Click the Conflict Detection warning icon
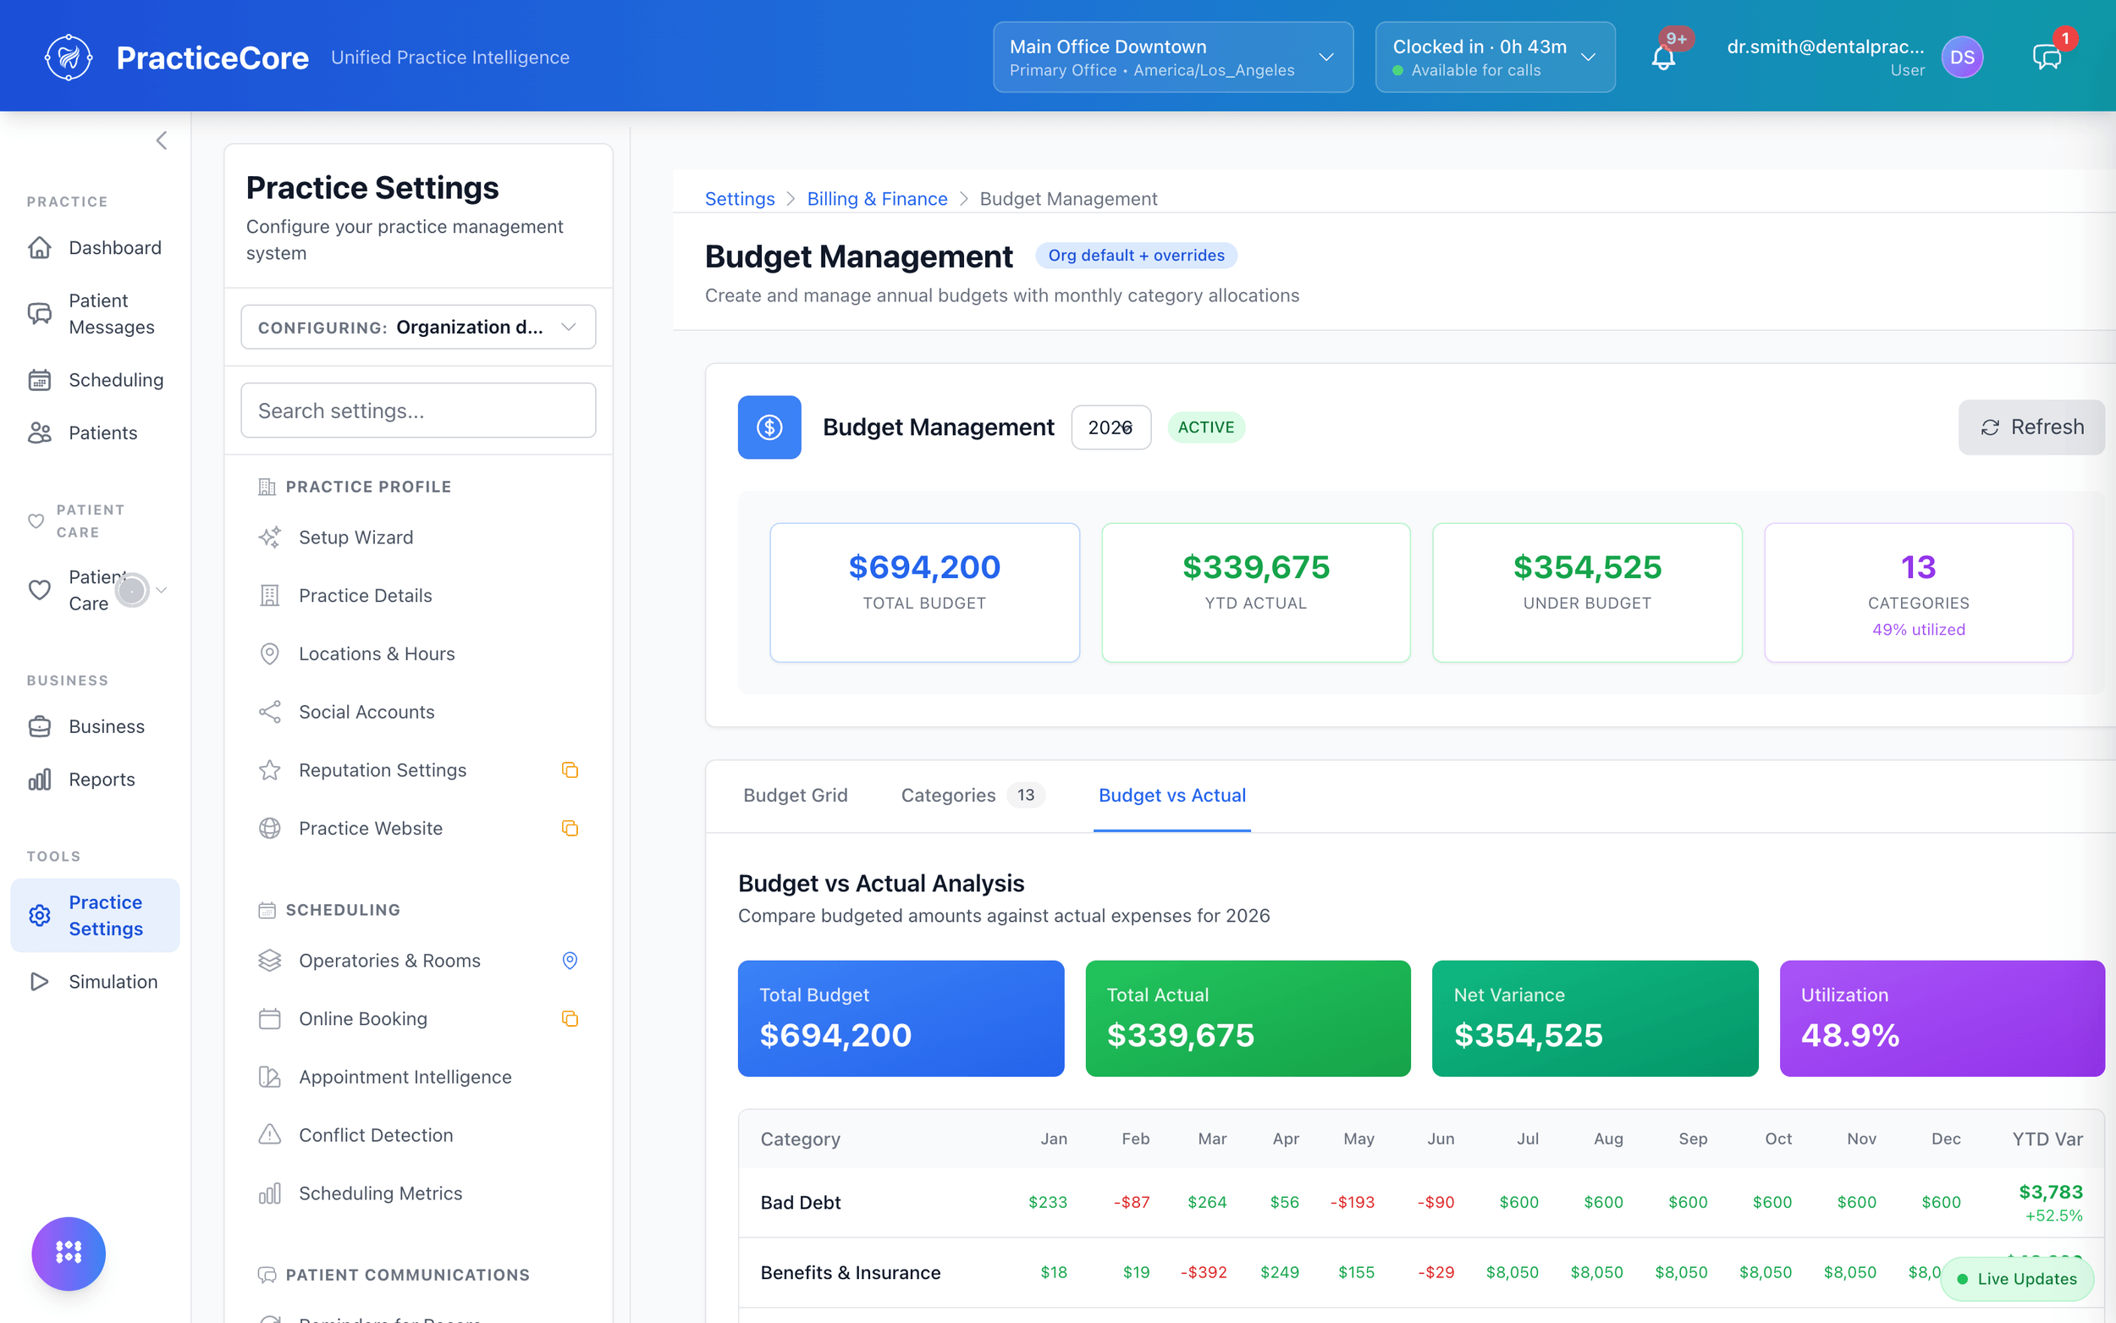The width and height of the screenshot is (2116, 1323). coord(269,1135)
